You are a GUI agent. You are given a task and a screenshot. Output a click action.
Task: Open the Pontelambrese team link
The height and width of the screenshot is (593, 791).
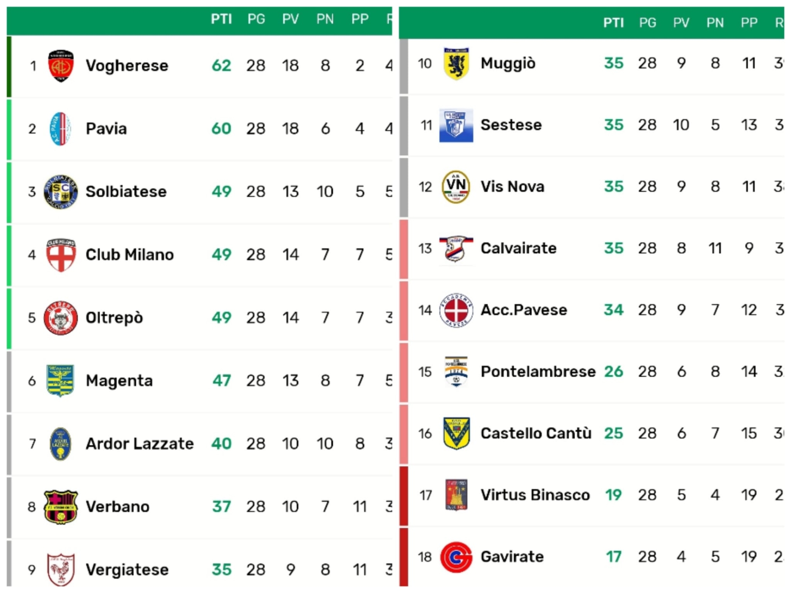click(x=538, y=372)
